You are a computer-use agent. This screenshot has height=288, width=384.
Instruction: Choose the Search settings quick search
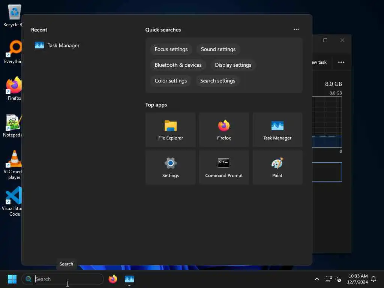click(x=217, y=81)
